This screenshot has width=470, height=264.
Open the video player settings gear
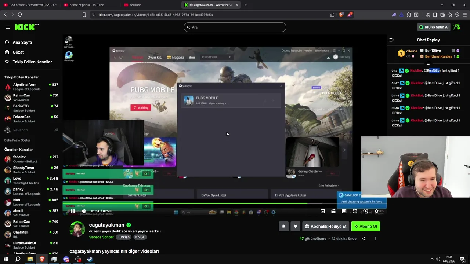[376, 211]
